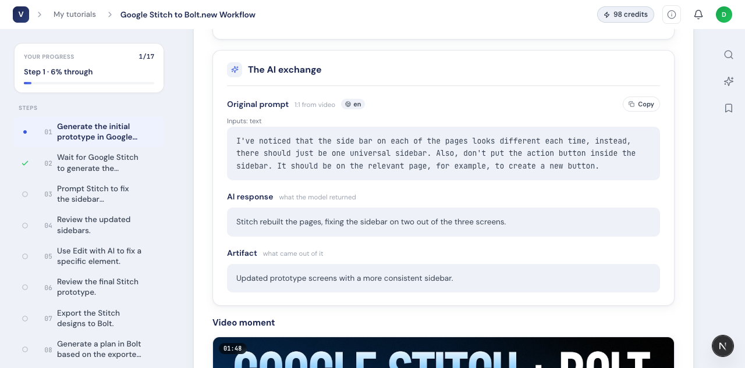745x368 pixels.
Task: Click the Artifact heading
Action: (242, 253)
